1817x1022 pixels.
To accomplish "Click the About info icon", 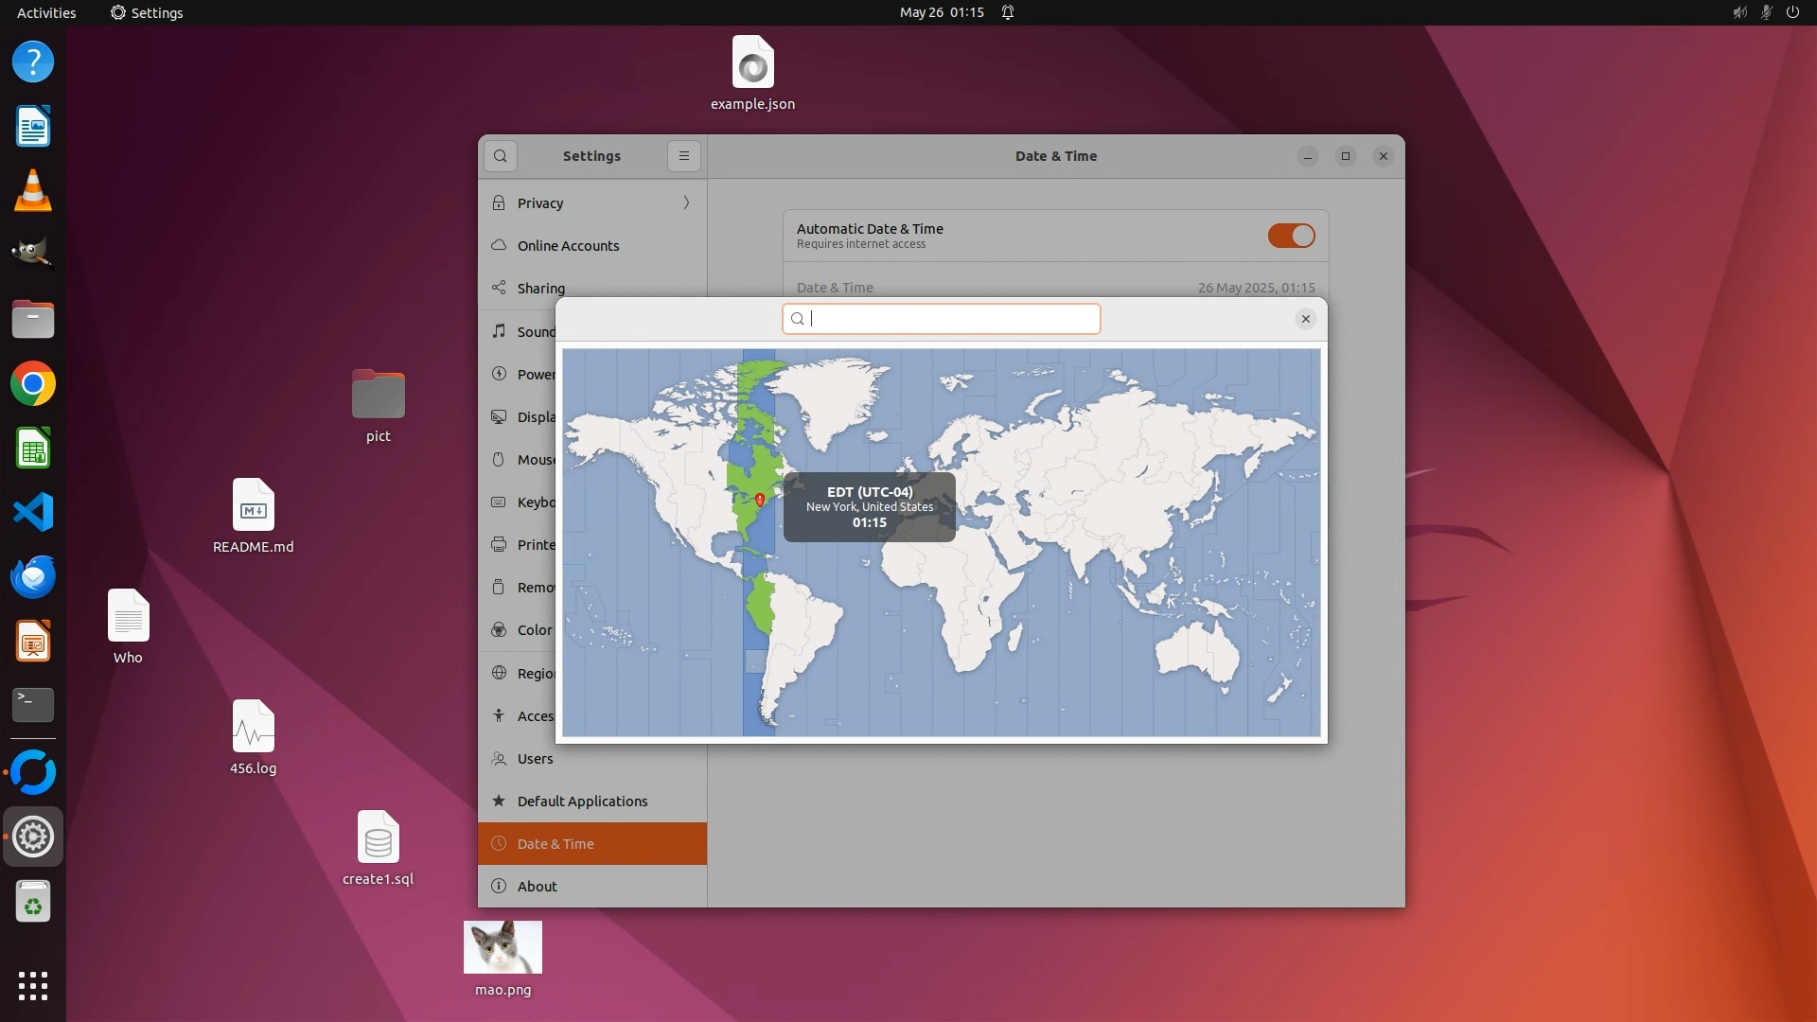I will coord(499,887).
